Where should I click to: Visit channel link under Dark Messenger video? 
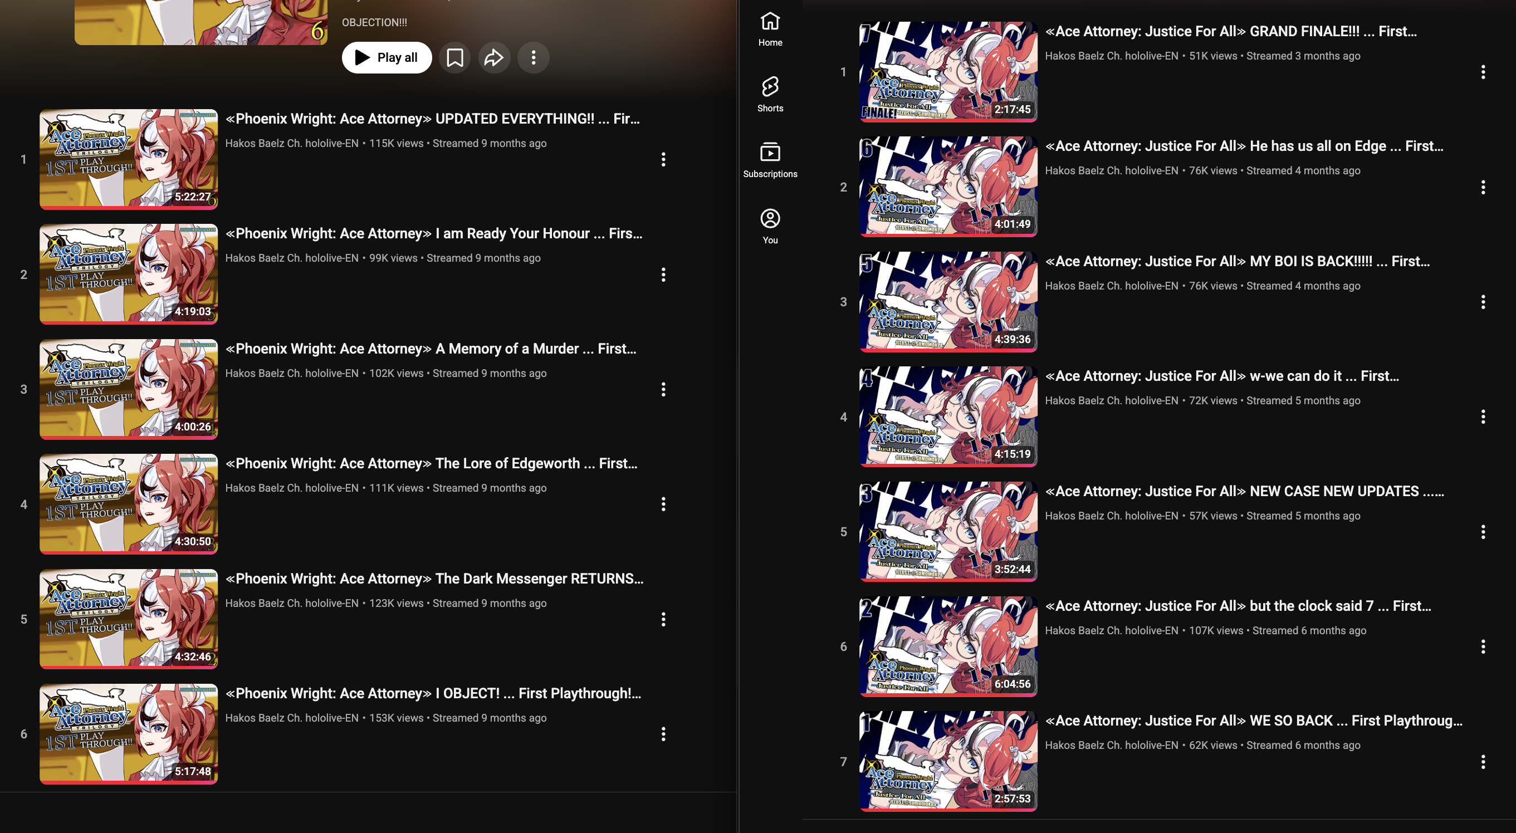(x=291, y=604)
